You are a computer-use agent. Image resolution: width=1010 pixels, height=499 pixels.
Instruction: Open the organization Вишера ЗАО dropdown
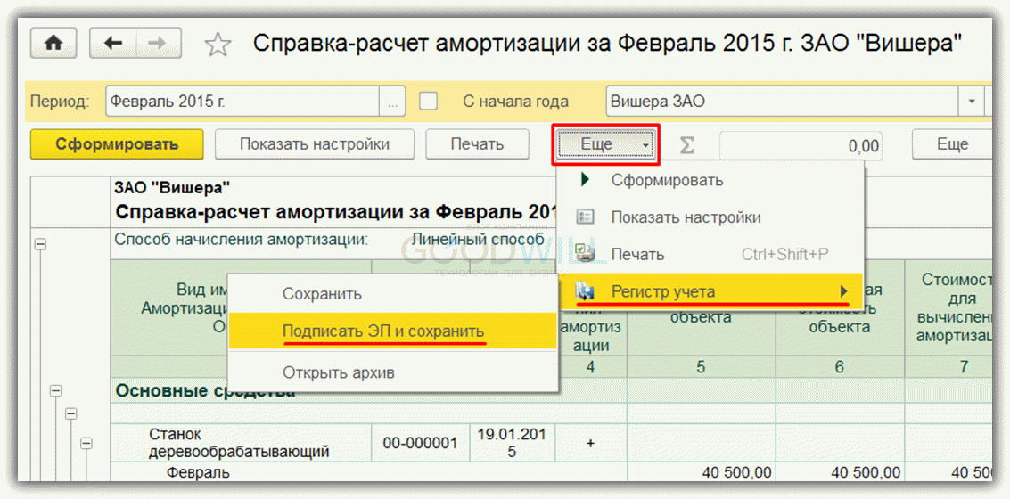point(971,102)
